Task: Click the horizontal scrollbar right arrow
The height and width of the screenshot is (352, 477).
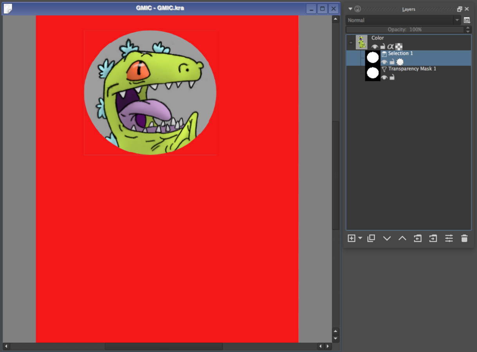Action: (328, 346)
